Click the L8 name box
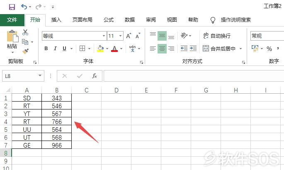This screenshot has height=170, width=284. pyautogui.click(x=20, y=76)
